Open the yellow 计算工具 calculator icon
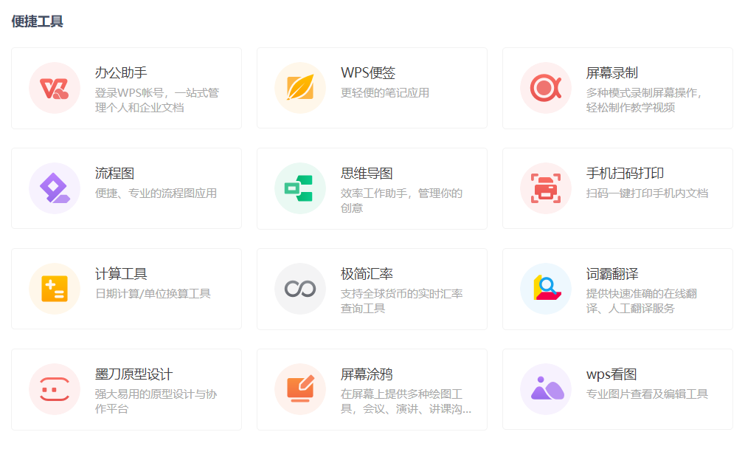Screen dimensions: 745x449 (x=55, y=289)
